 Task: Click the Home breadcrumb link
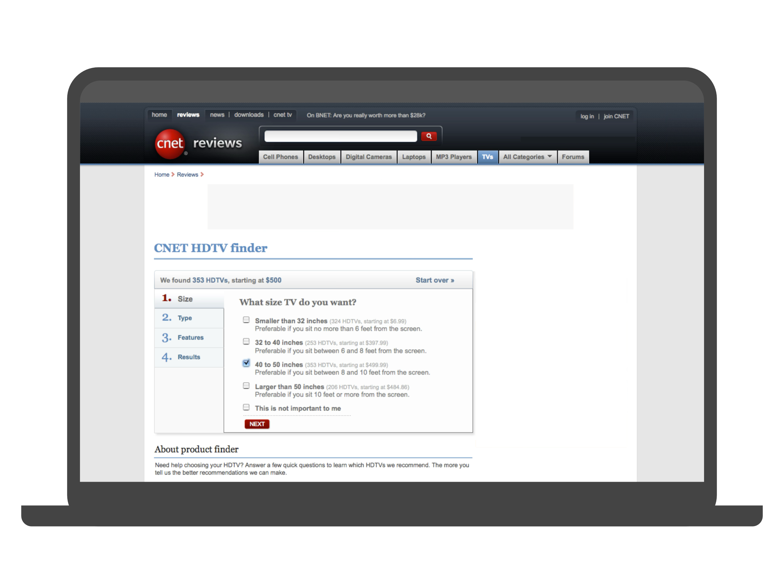162,175
